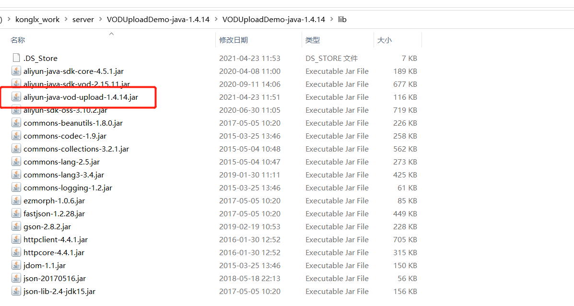Expand the chevron after konglx_work breadcrumb
574x306 pixels.
[x=66, y=20]
